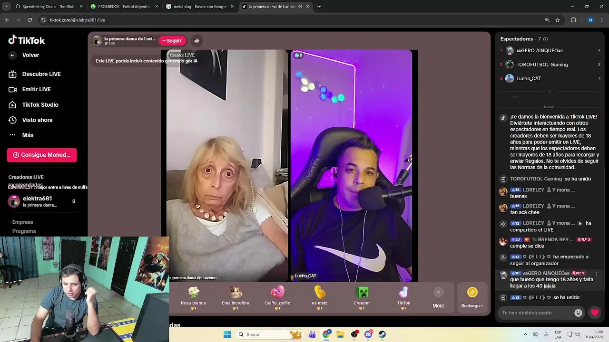Viewport: 609px width, 342px height.
Task: Open the Windows Start menu
Action: pyautogui.click(x=227, y=334)
